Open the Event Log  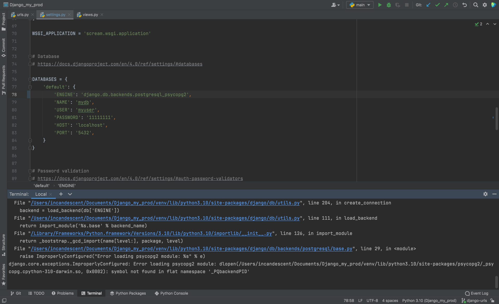pos(477,293)
